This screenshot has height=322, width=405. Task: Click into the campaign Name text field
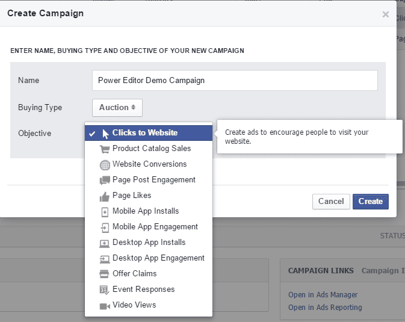(x=235, y=81)
